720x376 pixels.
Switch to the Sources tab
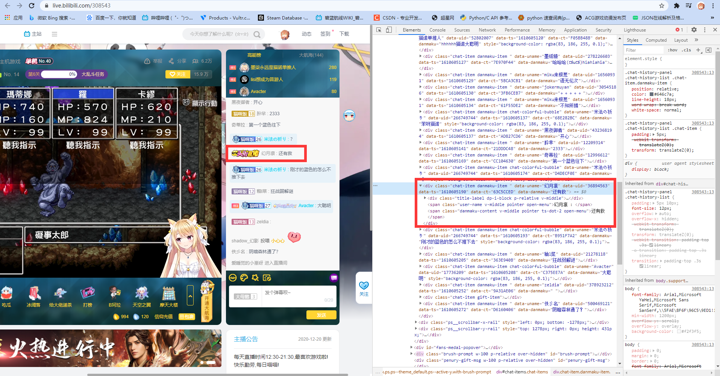[462, 30]
